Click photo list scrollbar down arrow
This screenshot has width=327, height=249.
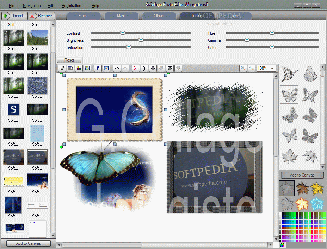[x=53, y=236]
